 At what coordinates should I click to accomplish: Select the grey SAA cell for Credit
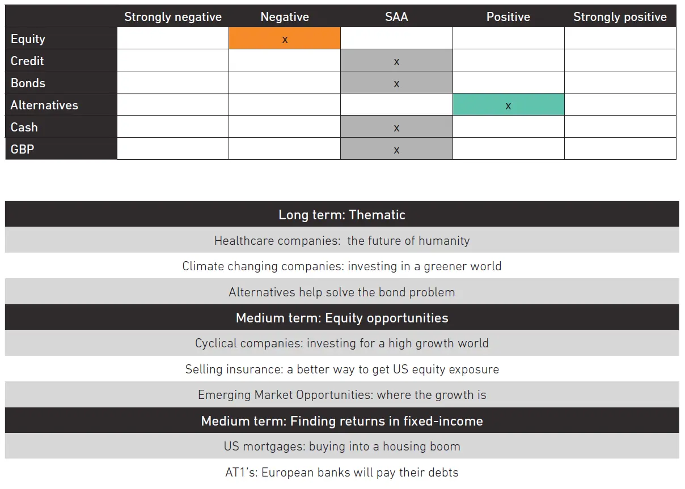click(x=396, y=61)
